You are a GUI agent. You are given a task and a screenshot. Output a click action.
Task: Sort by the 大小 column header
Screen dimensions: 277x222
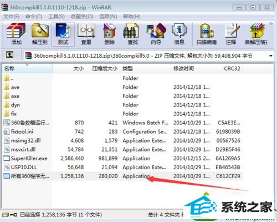pyautogui.click(x=69, y=68)
